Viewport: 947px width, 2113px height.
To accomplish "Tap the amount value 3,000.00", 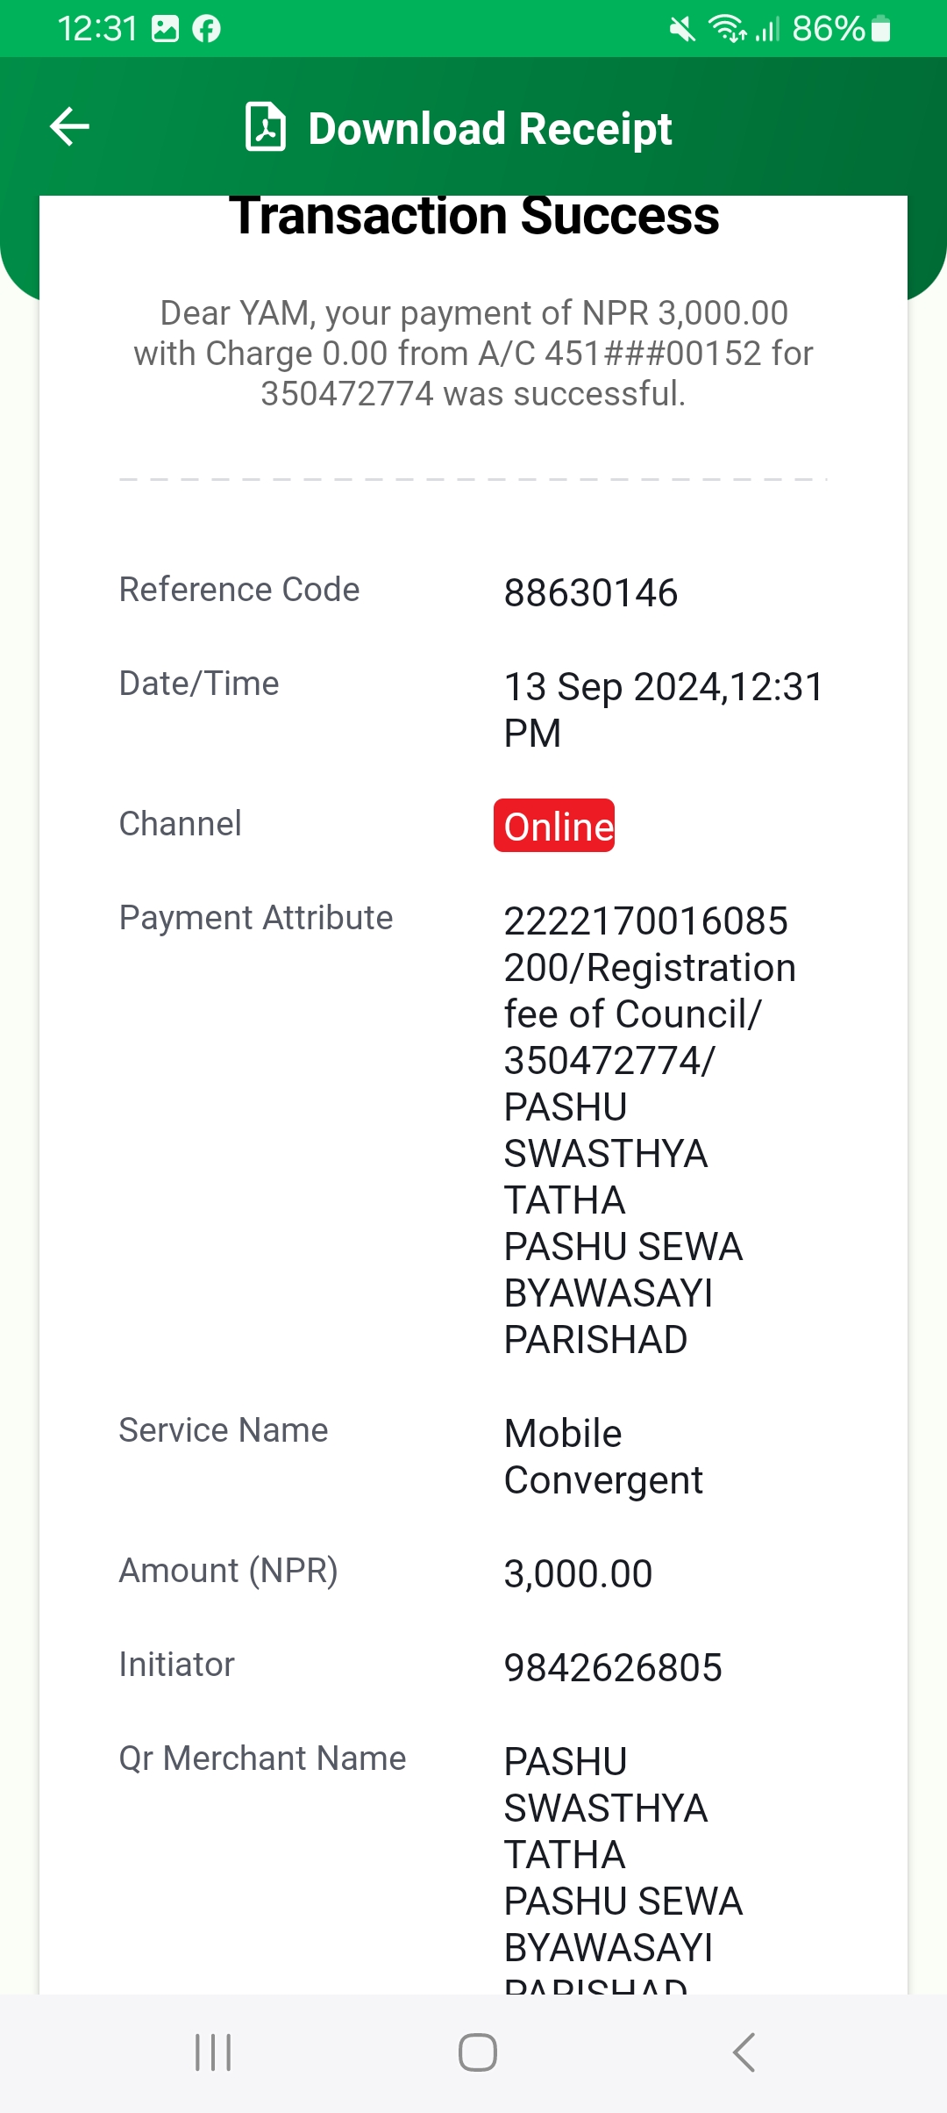I will [579, 1574].
